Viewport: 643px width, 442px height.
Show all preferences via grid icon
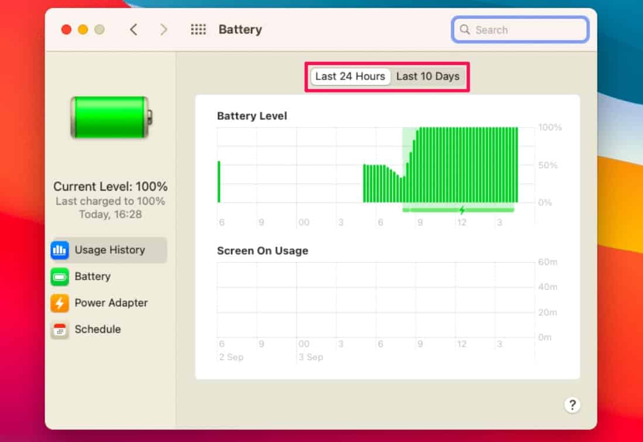pyautogui.click(x=199, y=30)
